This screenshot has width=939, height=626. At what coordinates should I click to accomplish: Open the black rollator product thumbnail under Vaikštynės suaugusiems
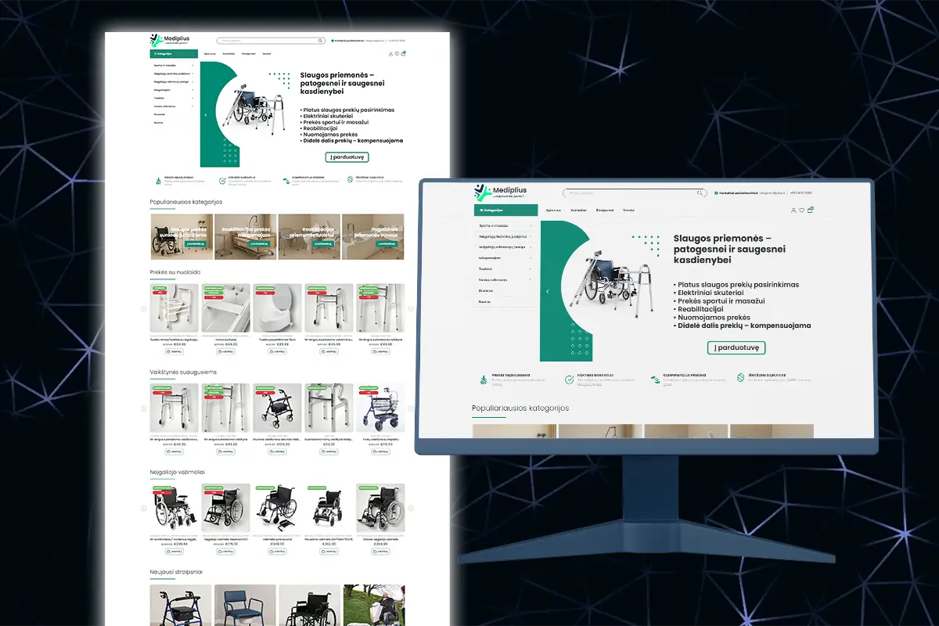(x=277, y=408)
